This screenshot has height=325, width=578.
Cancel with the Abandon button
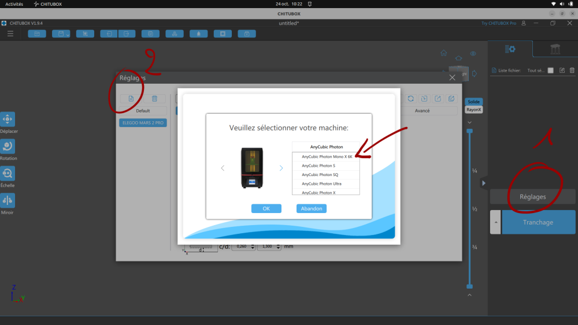pos(312,209)
